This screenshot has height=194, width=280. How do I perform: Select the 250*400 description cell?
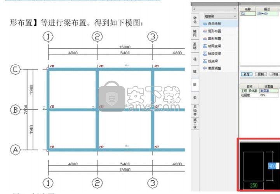point(267,14)
